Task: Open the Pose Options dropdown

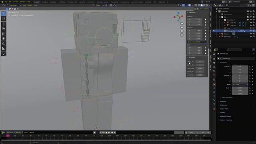Action: coord(205,9)
